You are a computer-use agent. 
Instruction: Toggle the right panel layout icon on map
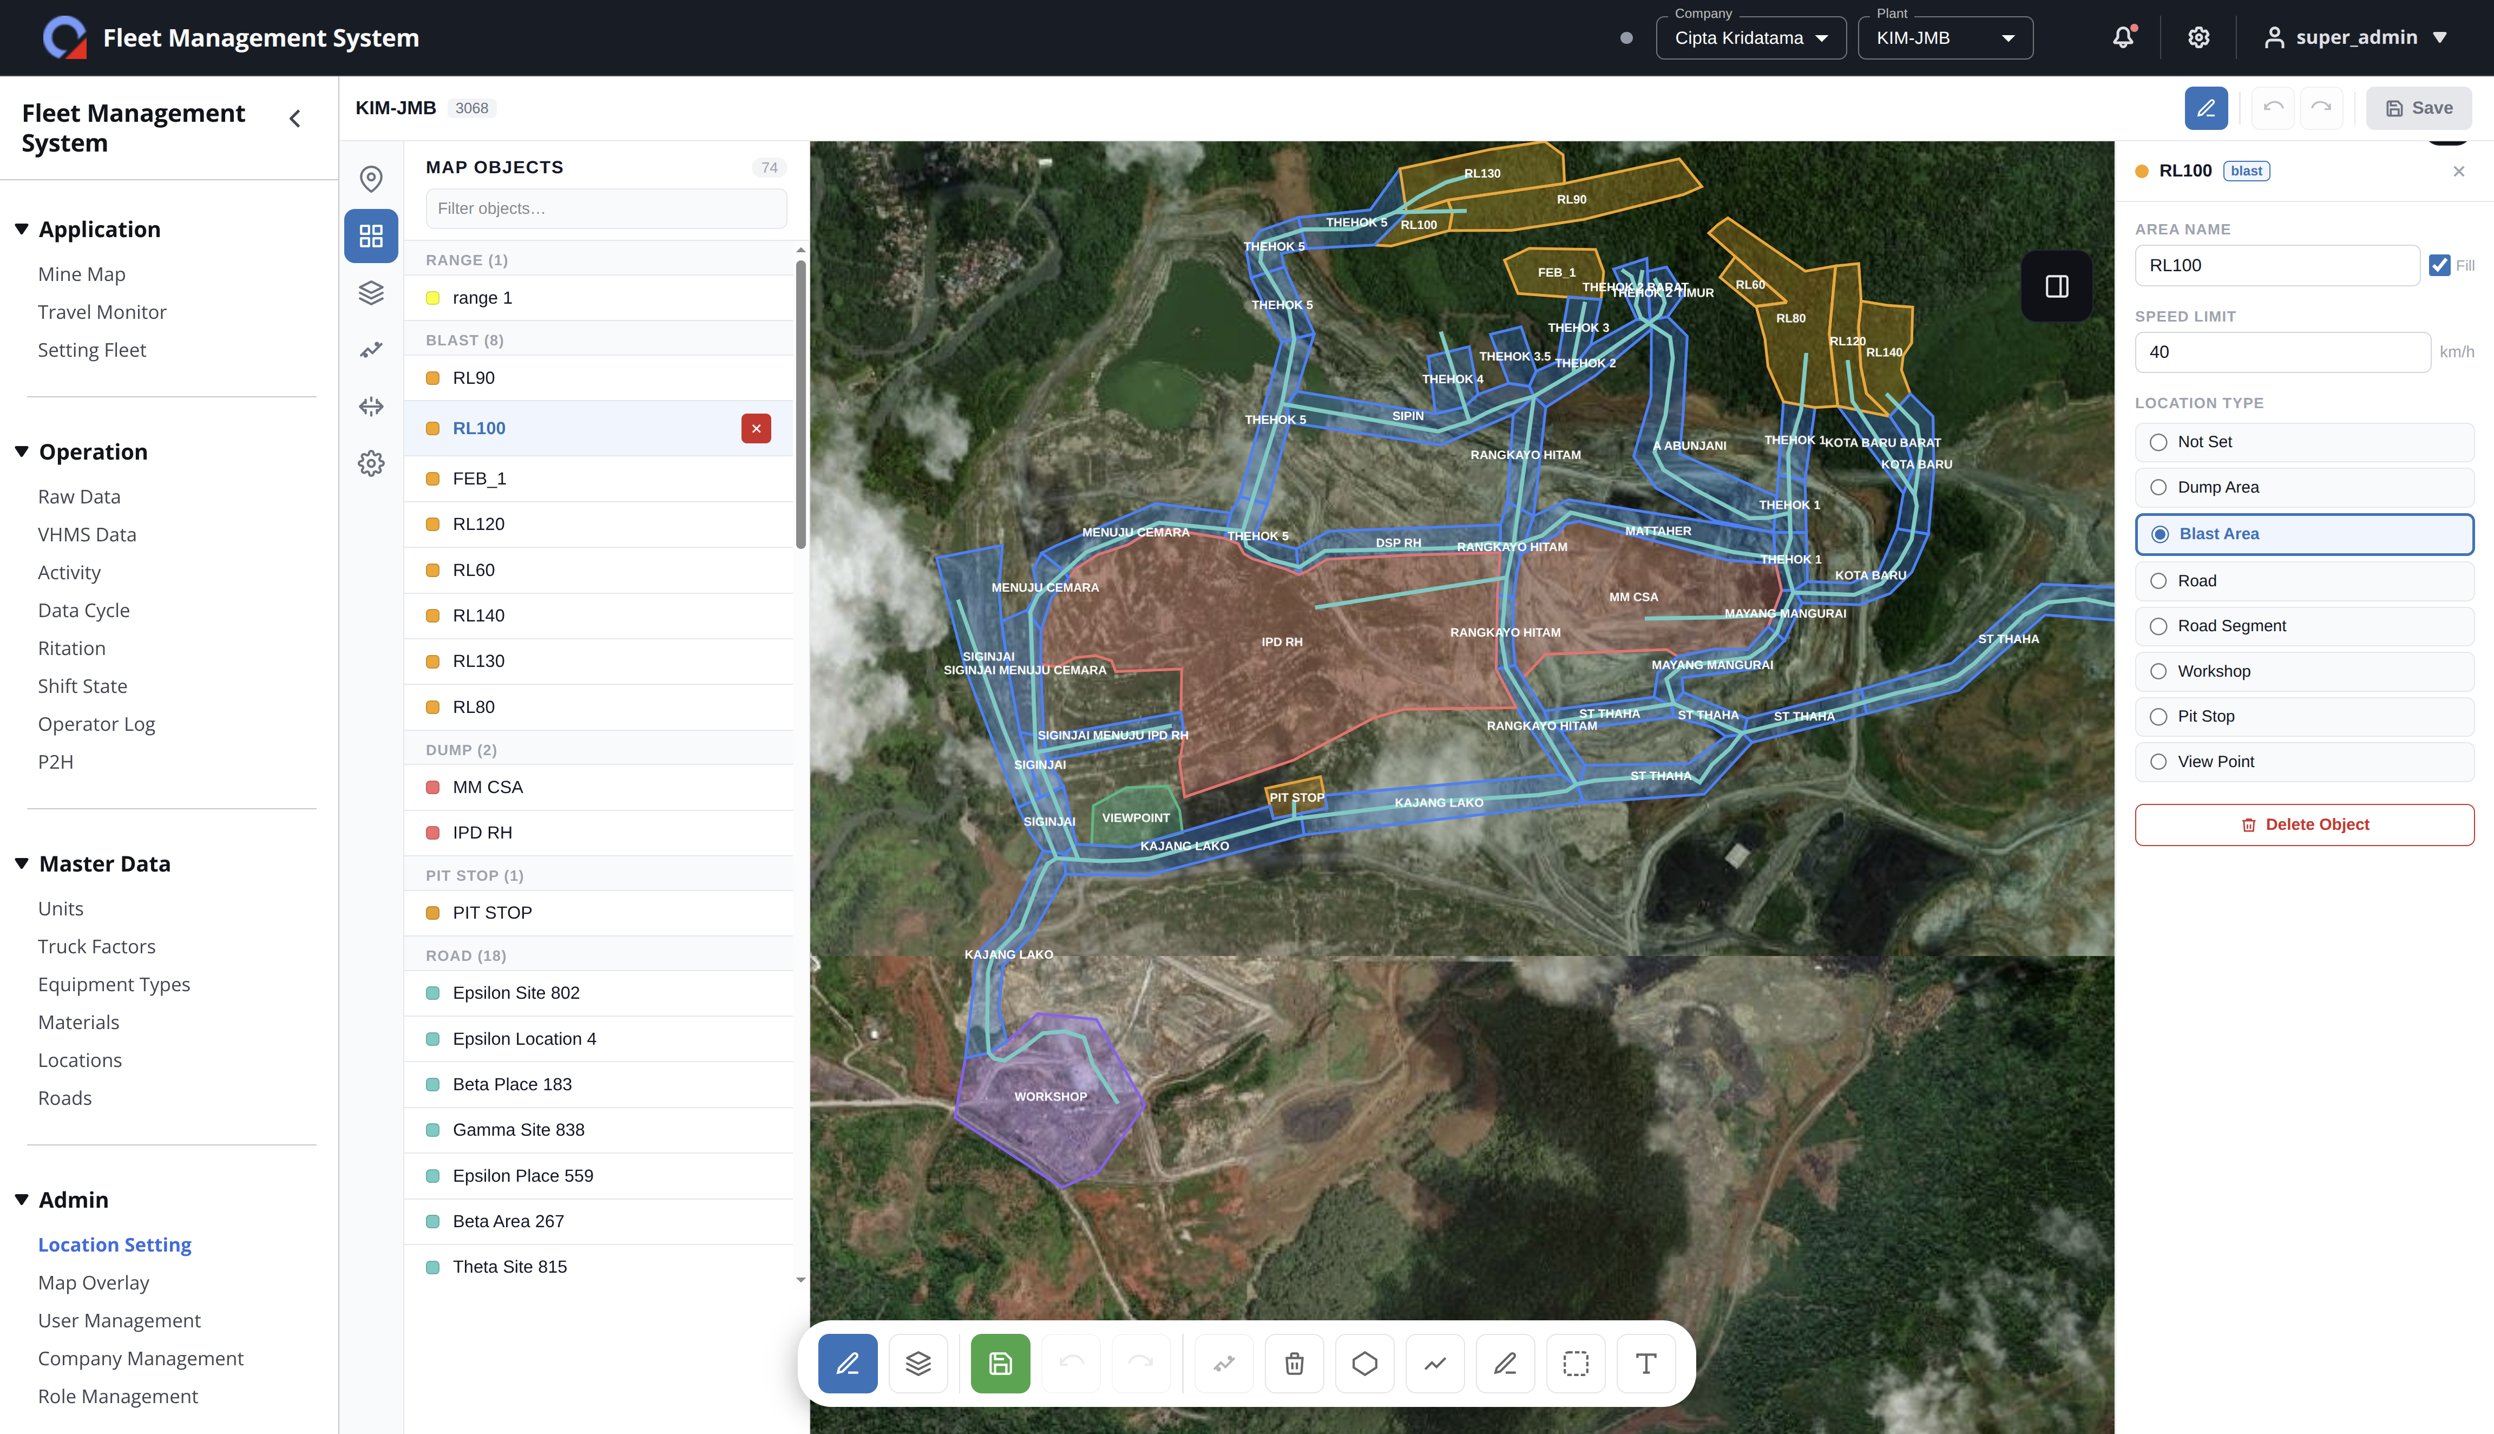2057,286
